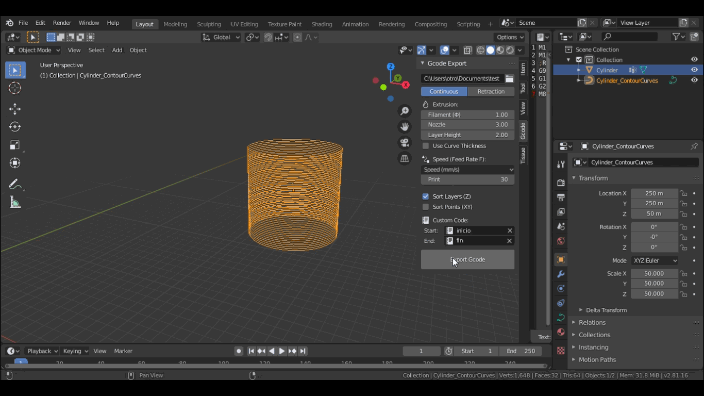Enable Use Curve Thickness checkbox
The image size is (704, 396).
point(426,146)
